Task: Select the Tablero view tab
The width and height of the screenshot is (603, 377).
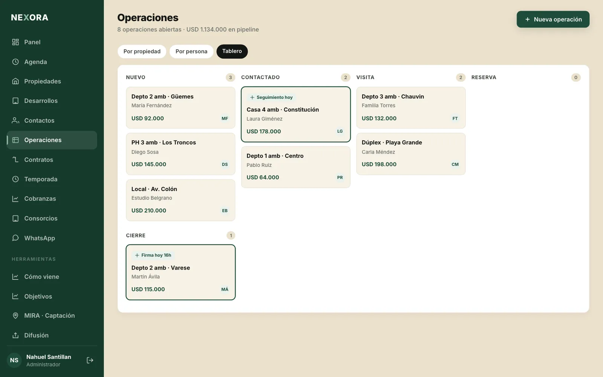Action: pyautogui.click(x=232, y=52)
